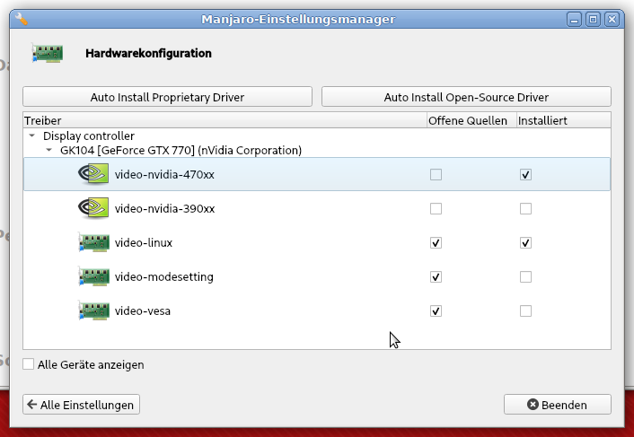Toggle Installiert checkbox for video-nvidia-390xx

point(525,209)
